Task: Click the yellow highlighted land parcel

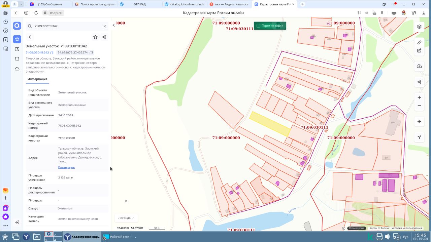Action: (270, 124)
